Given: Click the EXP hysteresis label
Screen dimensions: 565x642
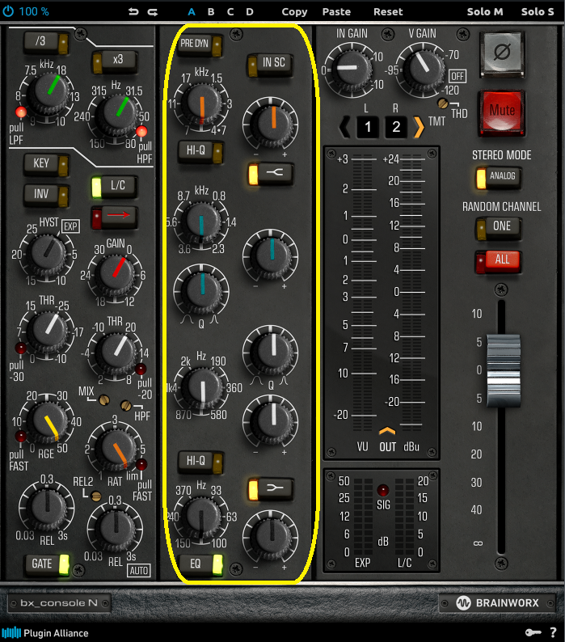Looking at the screenshot, I should click(x=70, y=226).
